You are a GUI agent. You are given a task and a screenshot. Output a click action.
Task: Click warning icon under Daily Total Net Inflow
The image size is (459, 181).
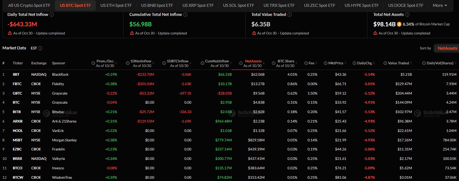point(10,33)
